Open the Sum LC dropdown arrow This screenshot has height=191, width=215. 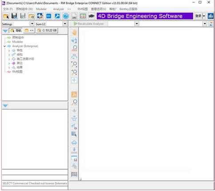coord(65,23)
